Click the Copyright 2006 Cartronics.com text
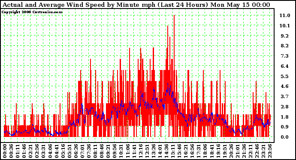This screenshot has height=160, width=296. [32, 12]
